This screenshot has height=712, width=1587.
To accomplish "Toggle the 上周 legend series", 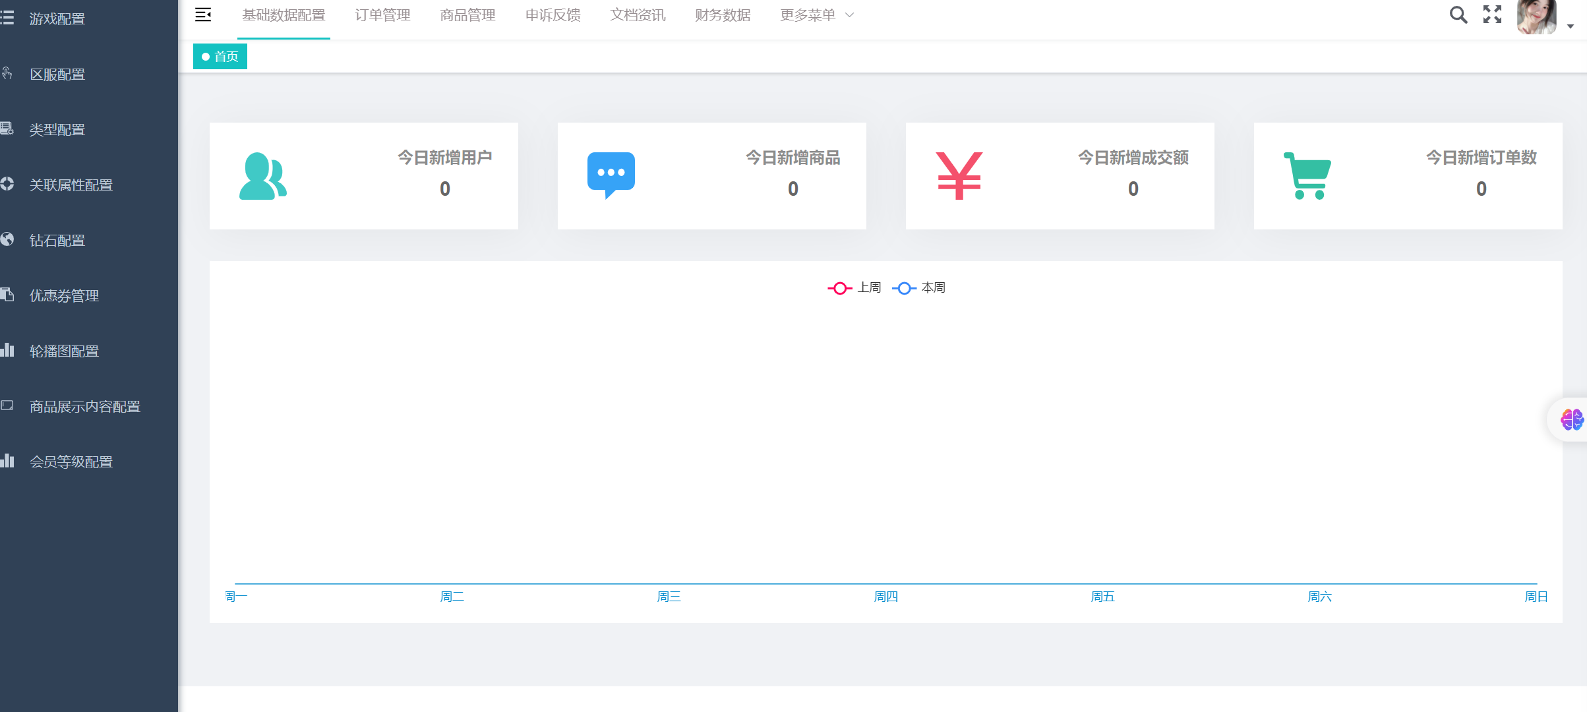I will [x=854, y=288].
